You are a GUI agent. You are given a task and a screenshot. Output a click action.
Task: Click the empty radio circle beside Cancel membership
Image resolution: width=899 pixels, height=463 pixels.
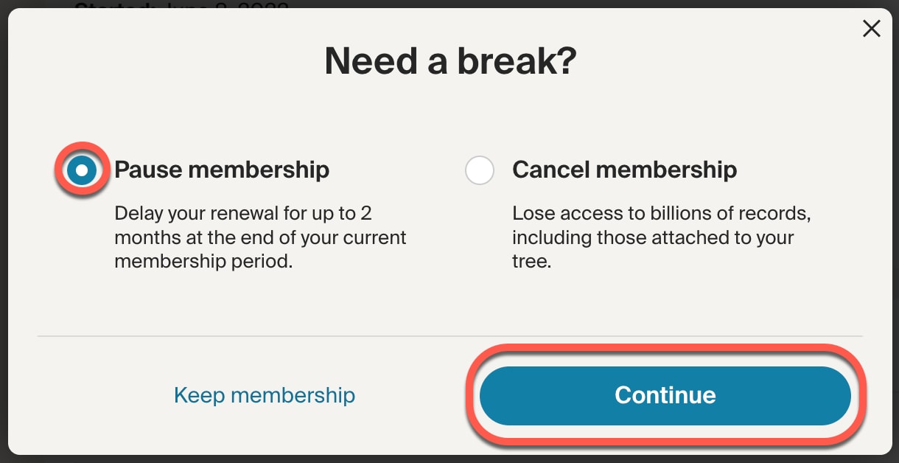point(480,170)
